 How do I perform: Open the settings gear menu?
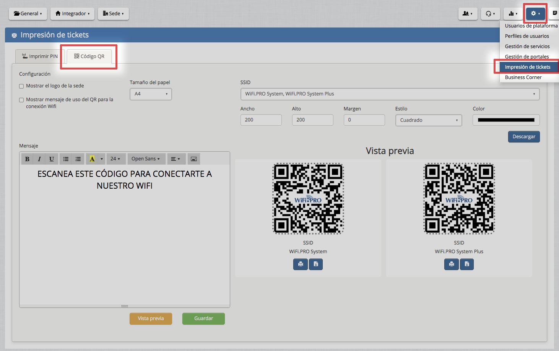pyautogui.click(x=535, y=13)
